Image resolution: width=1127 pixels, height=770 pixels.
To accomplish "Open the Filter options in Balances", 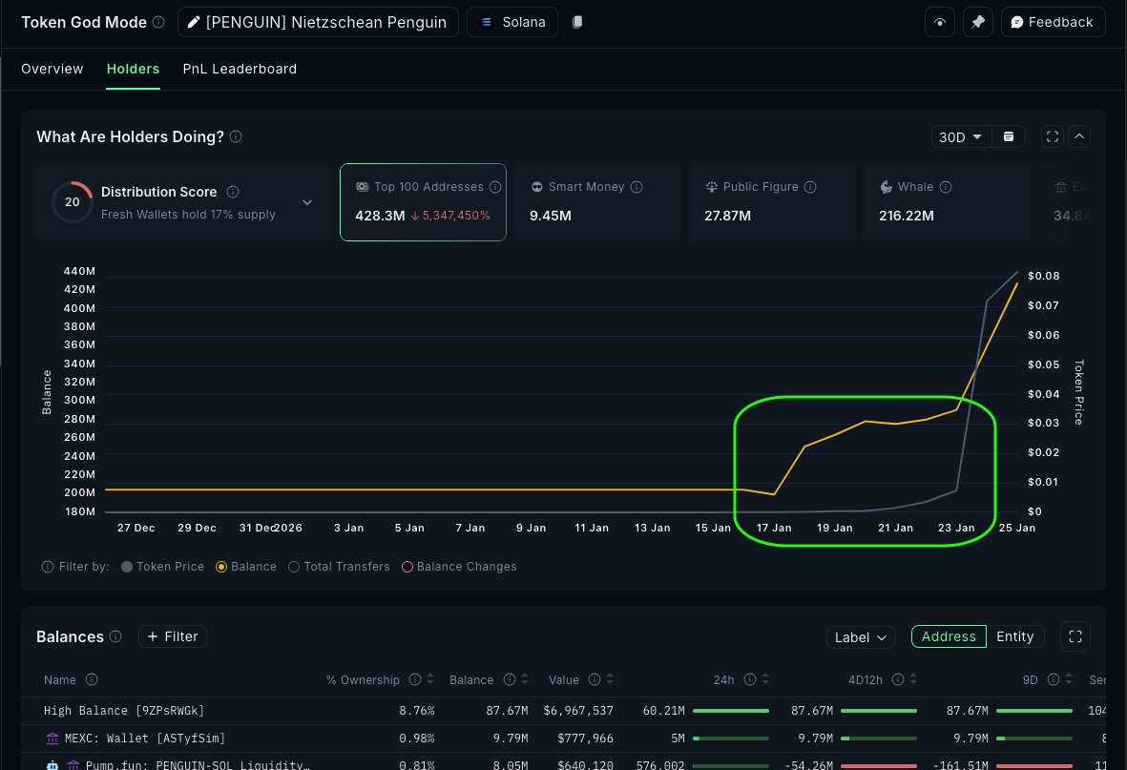I will [172, 636].
